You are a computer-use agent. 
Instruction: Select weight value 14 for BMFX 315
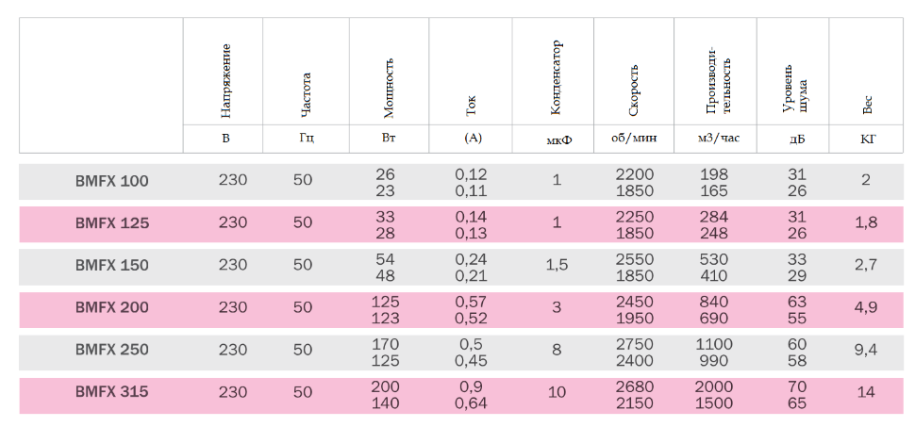click(866, 392)
